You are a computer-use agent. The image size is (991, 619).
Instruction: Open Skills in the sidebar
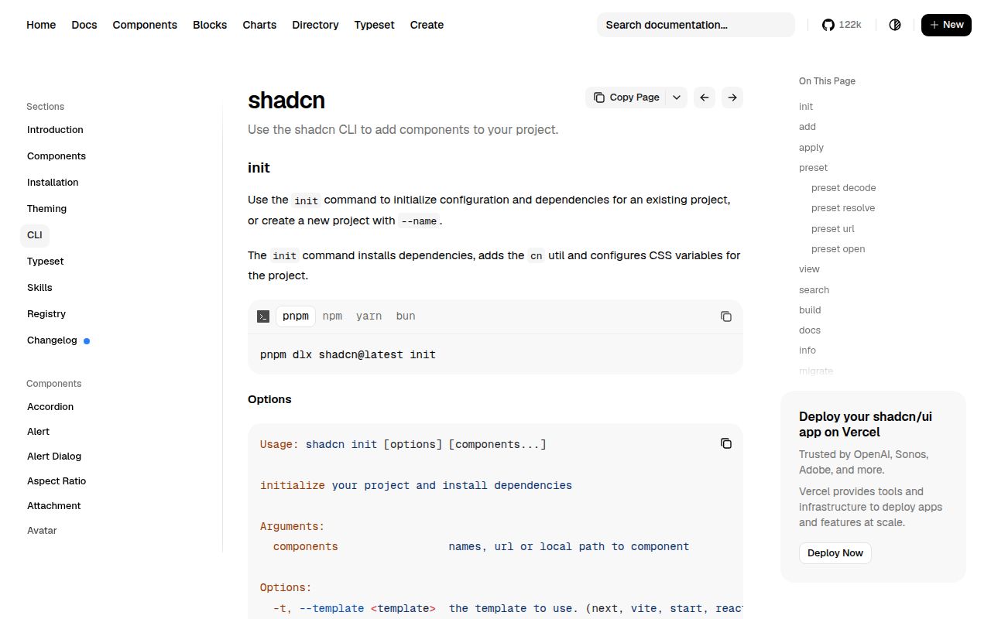click(39, 288)
